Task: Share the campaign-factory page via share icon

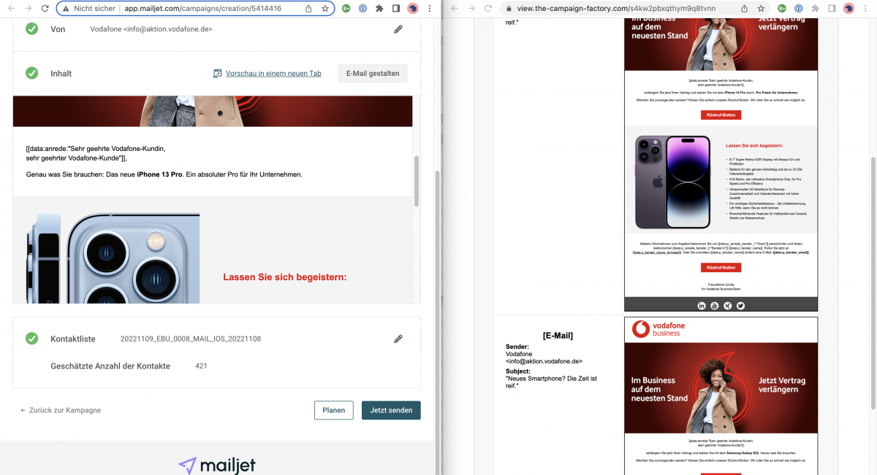Action: pyautogui.click(x=744, y=9)
